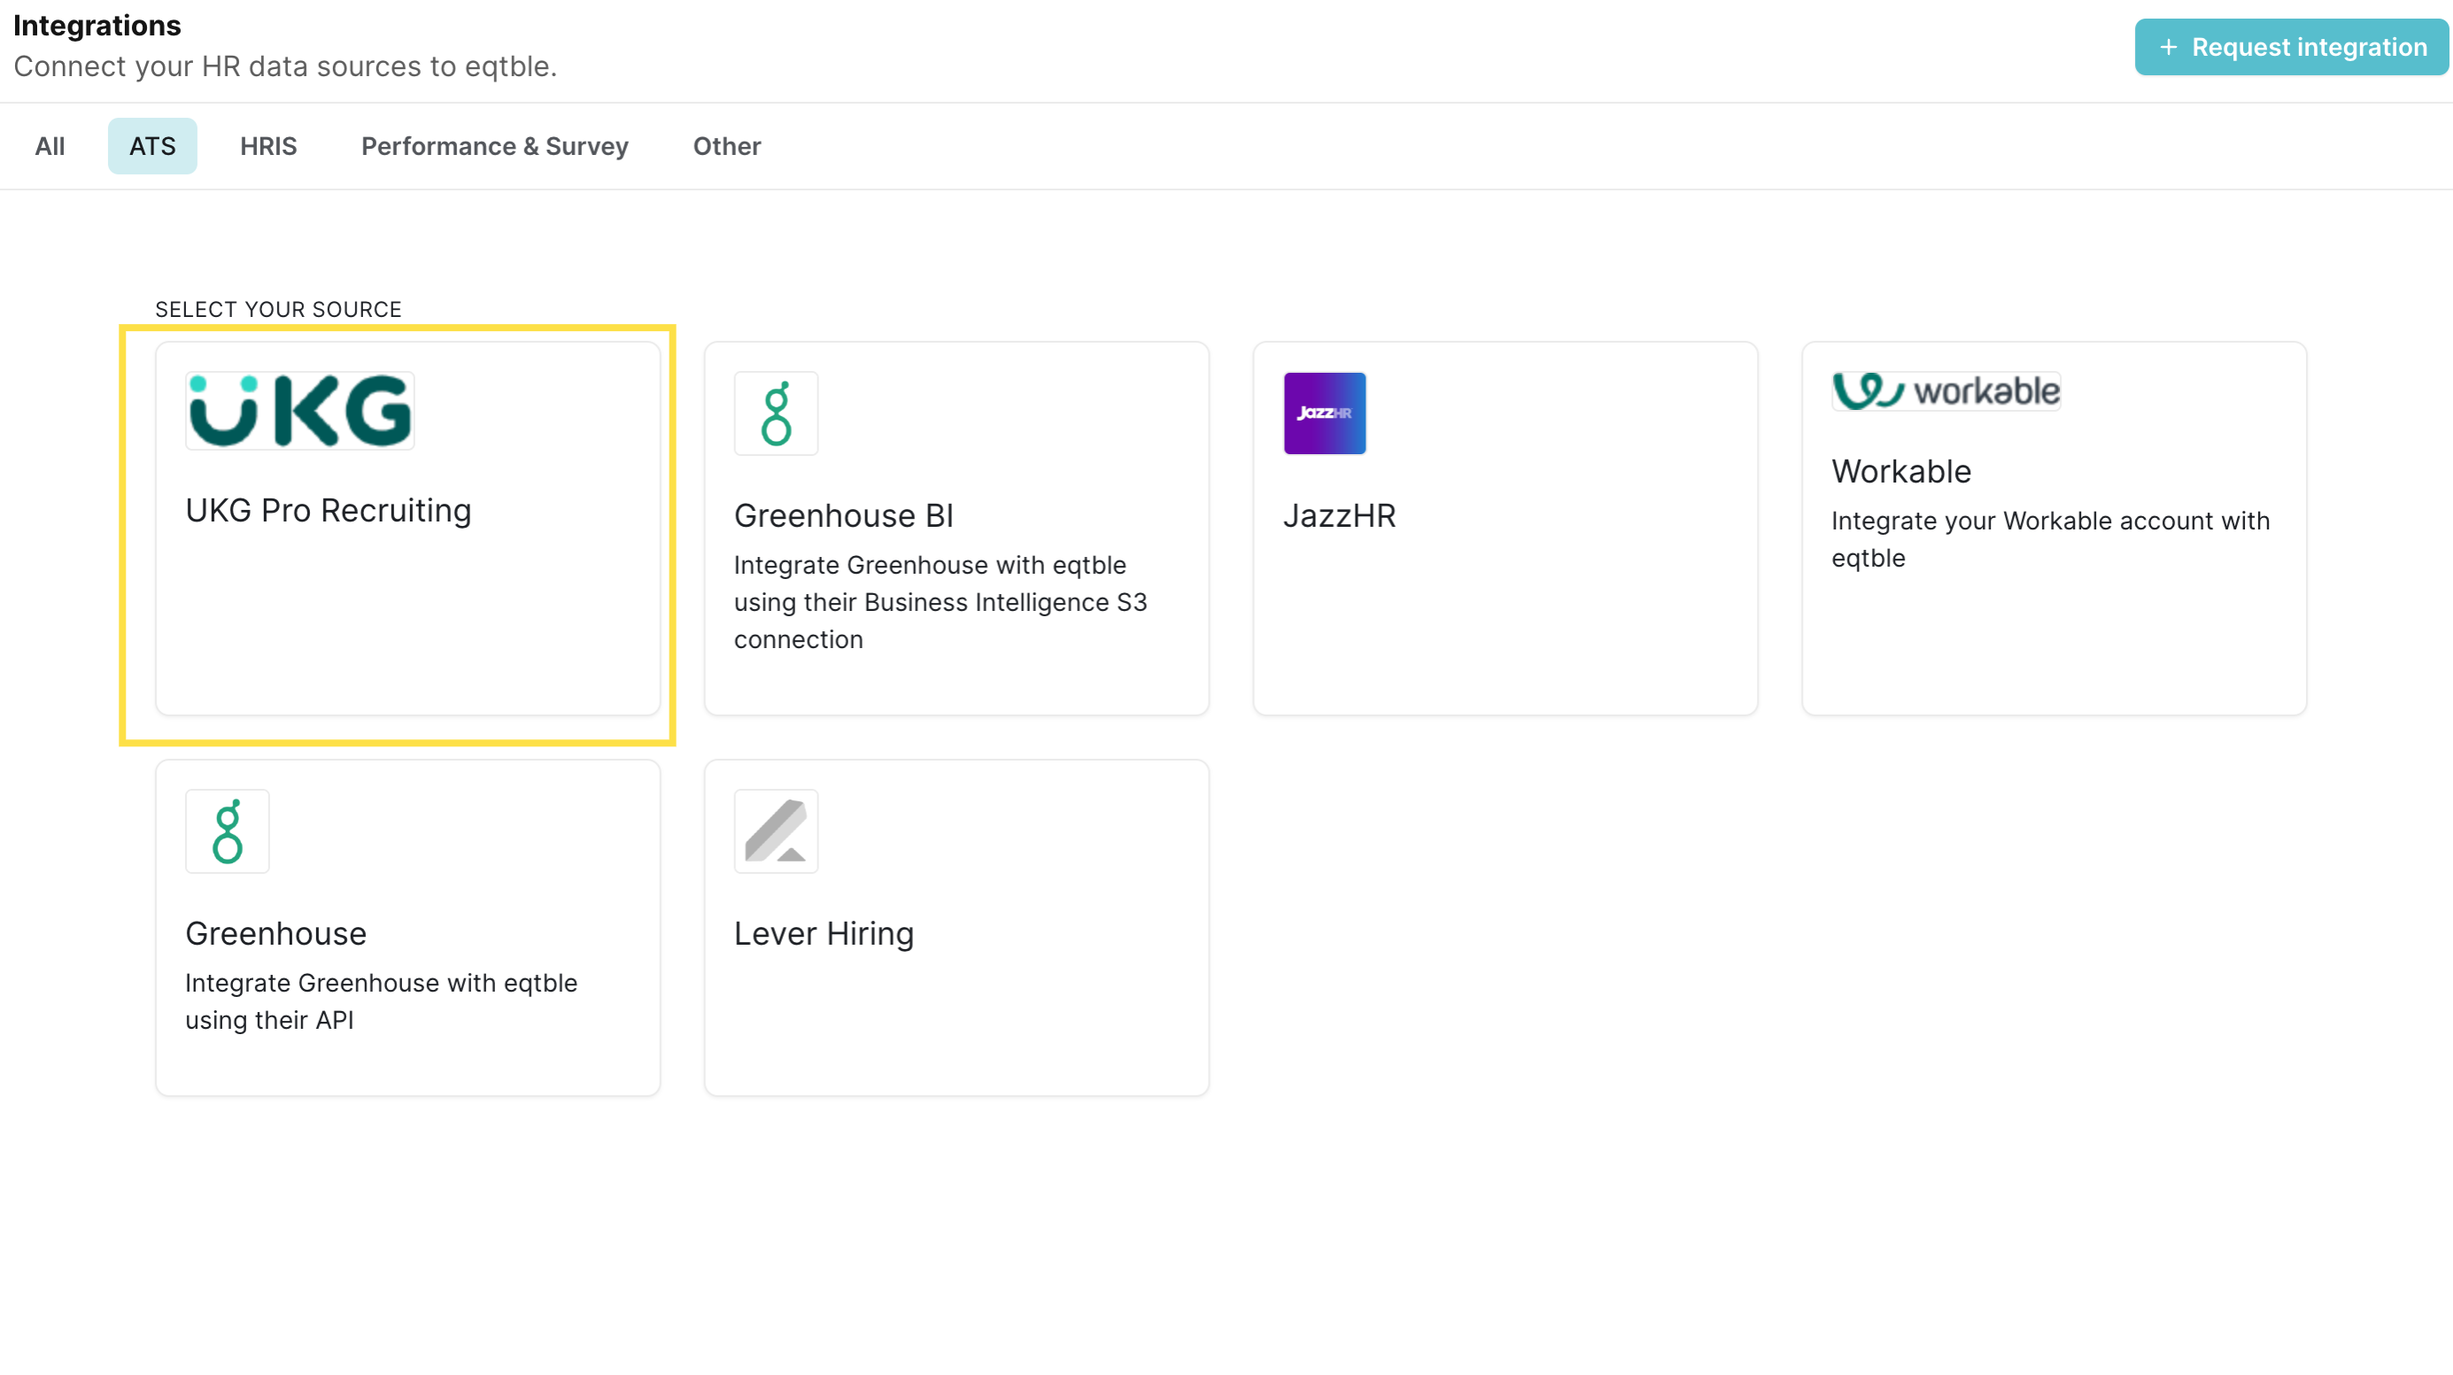Viewport: 2453px width, 1375px height.
Task: Switch to the All tab
Action: click(x=50, y=146)
